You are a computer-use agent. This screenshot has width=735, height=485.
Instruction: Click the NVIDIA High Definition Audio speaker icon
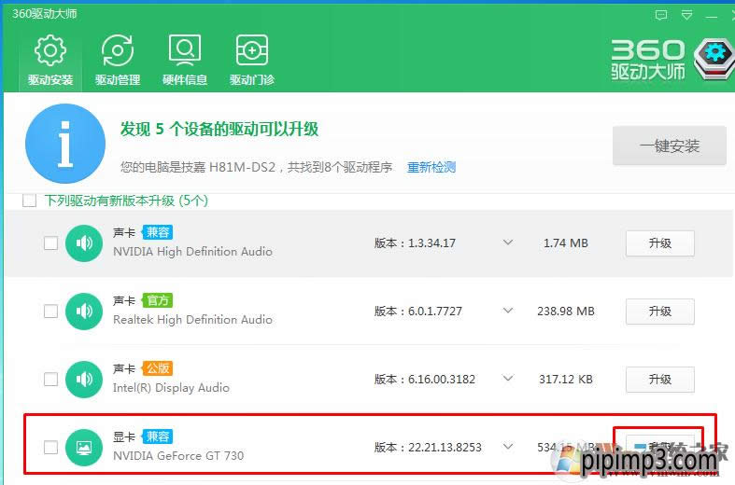pyautogui.click(x=84, y=243)
